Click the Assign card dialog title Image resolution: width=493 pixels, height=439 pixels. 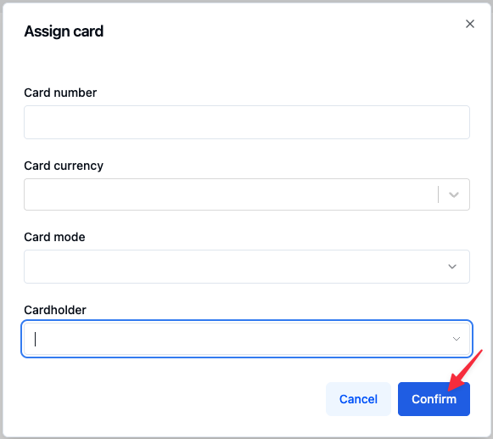pos(64,31)
